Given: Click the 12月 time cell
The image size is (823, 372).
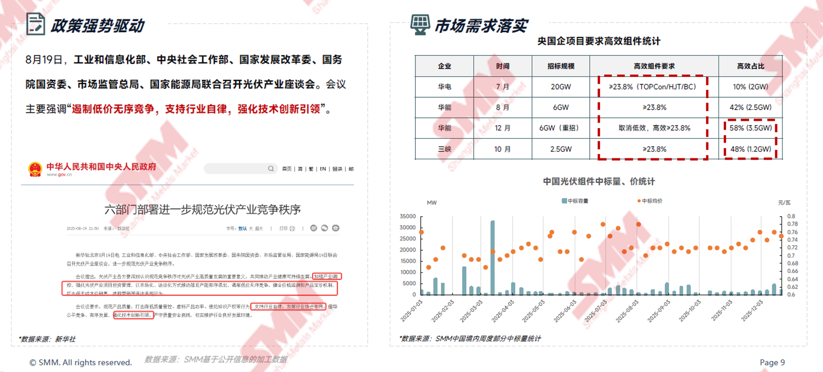Looking at the screenshot, I should point(503,128).
